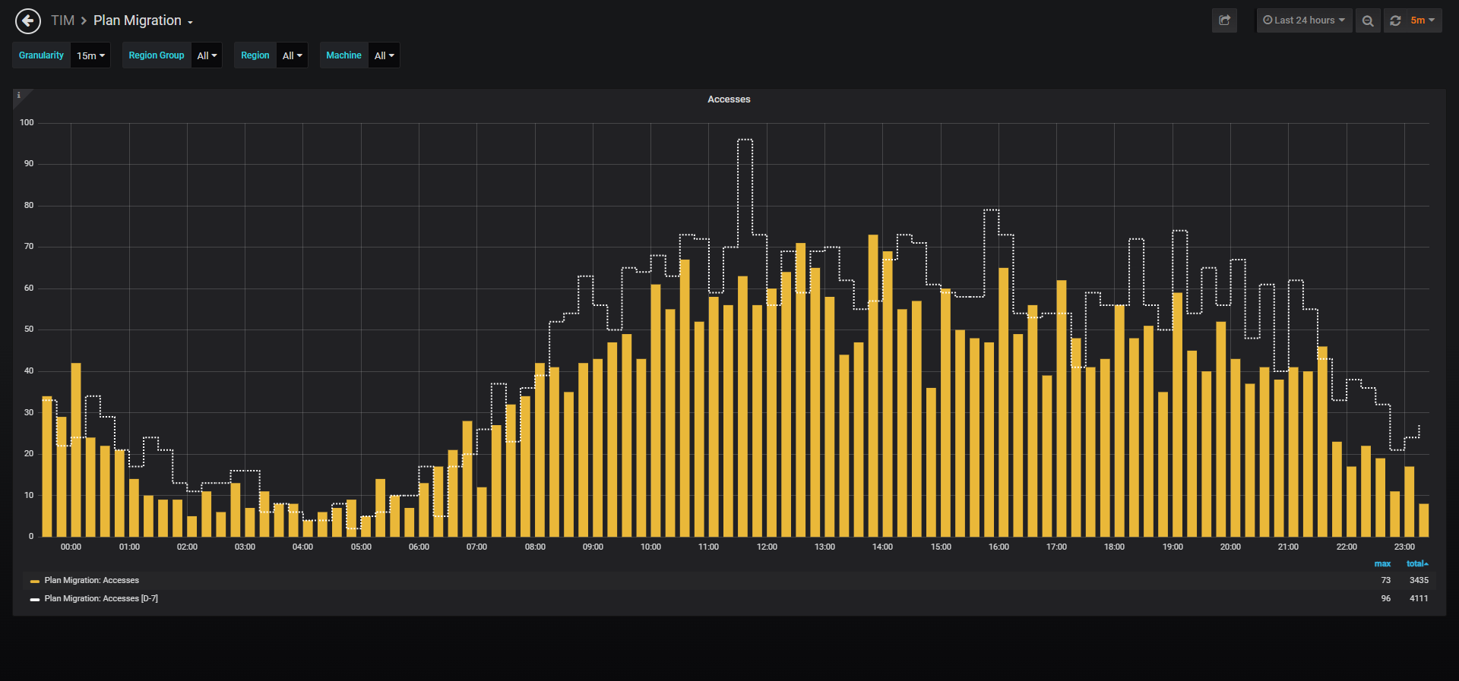Open the Plan Migration dashboard dropdown
The width and height of the screenshot is (1459, 681).
click(x=143, y=20)
